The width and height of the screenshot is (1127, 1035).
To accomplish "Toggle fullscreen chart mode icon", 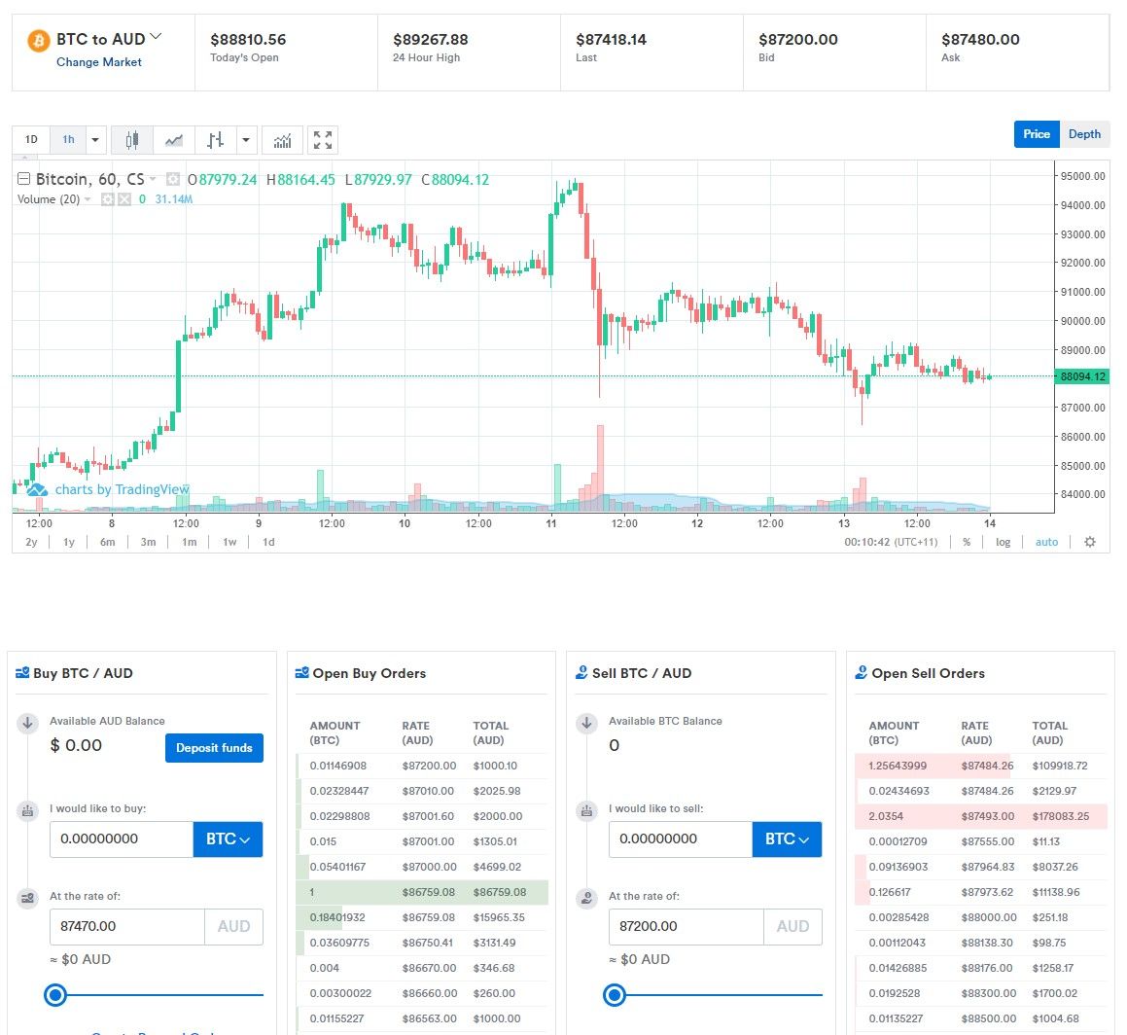I will 323,139.
